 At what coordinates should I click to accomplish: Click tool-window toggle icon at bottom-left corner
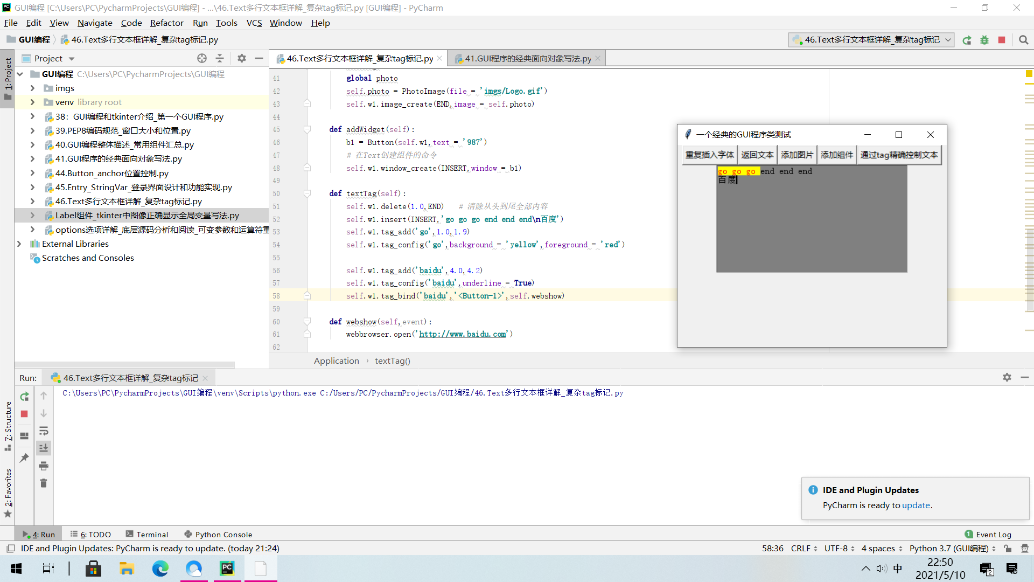10,549
